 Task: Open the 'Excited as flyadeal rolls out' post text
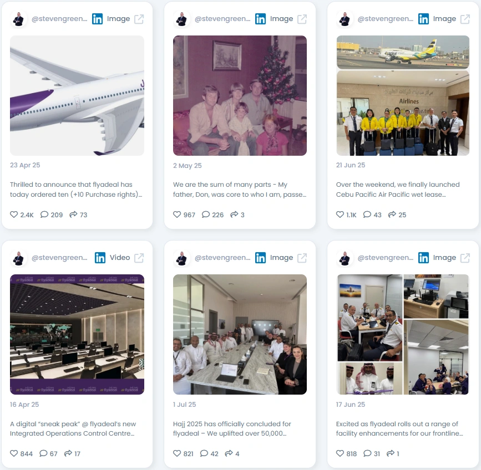(399, 428)
